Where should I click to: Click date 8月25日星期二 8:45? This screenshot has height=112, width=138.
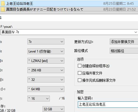(118, 4)
